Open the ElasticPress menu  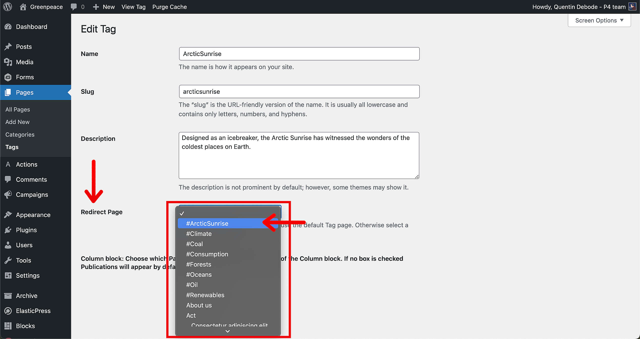(35, 311)
